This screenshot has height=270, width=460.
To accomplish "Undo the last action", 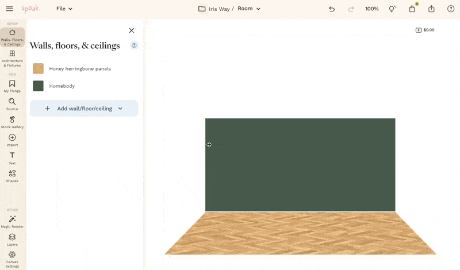I will click(332, 9).
